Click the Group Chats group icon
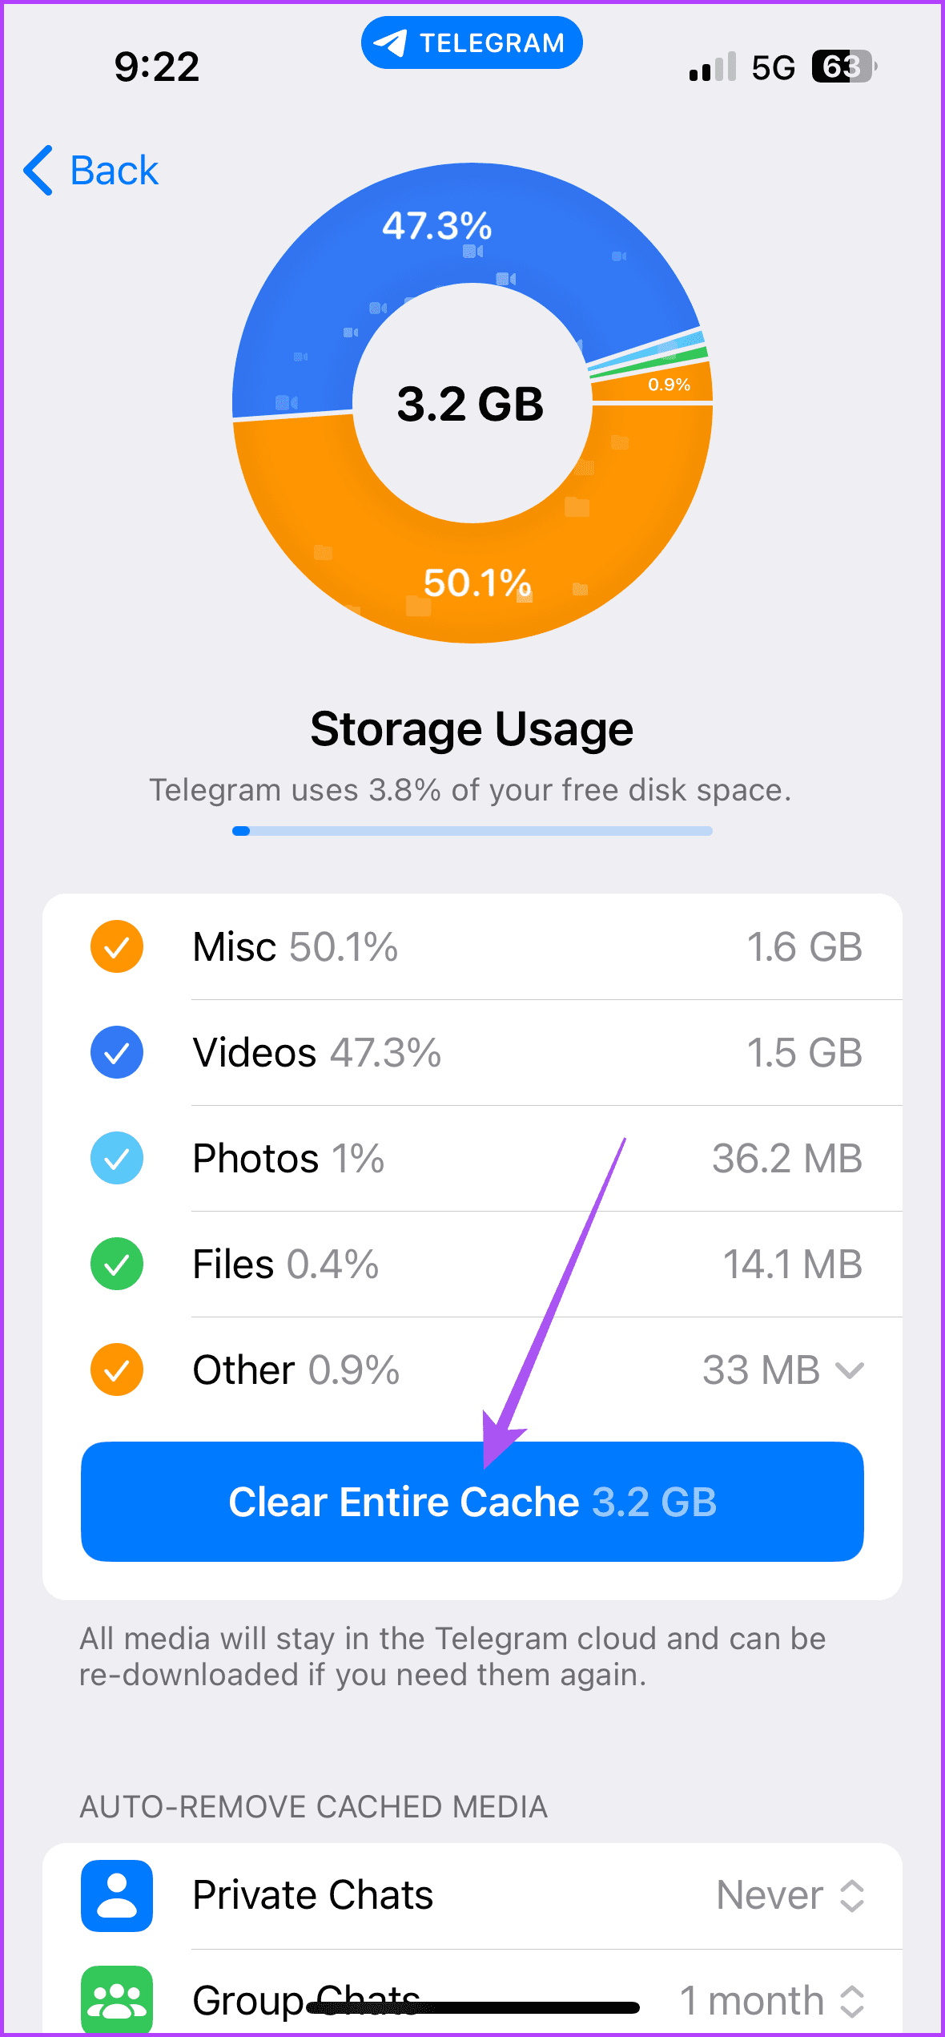Screen dimensions: 945x2037 point(117,2001)
